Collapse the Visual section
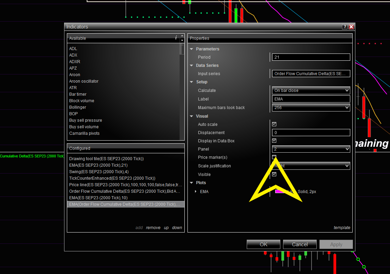Image resolution: width=390 pixels, height=274 pixels. [192, 116]
